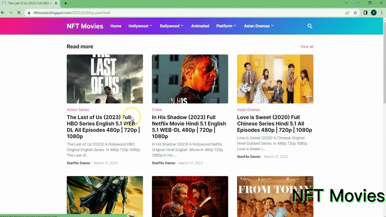The height and width of the screenshot is (217, 386).
Task: Open the armored character poster thumbnail
Action: 105,197
